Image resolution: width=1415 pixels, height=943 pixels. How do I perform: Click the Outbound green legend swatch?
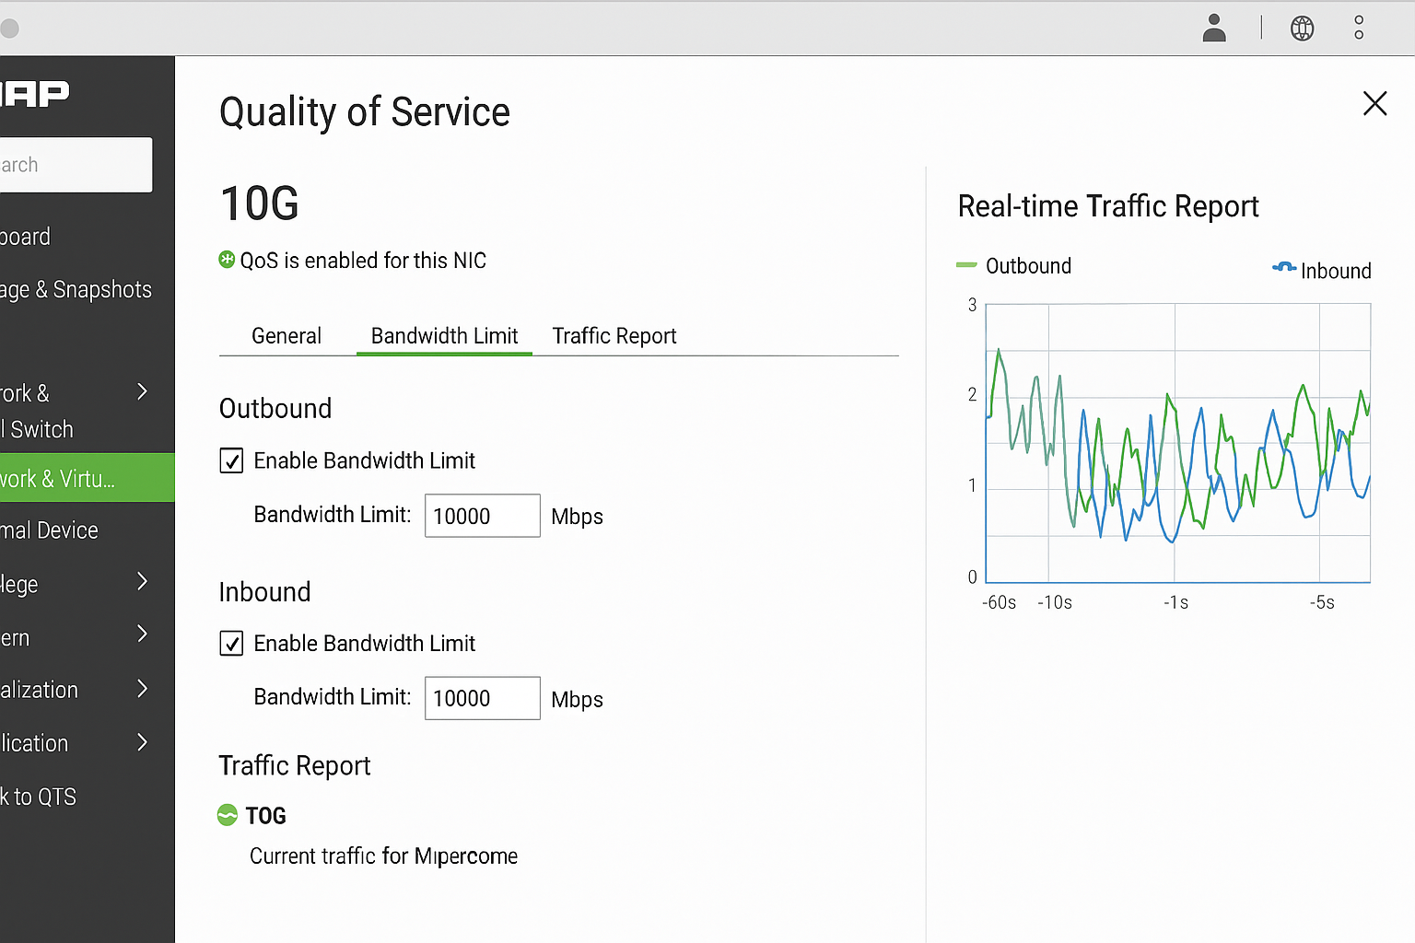coord(966,265)
